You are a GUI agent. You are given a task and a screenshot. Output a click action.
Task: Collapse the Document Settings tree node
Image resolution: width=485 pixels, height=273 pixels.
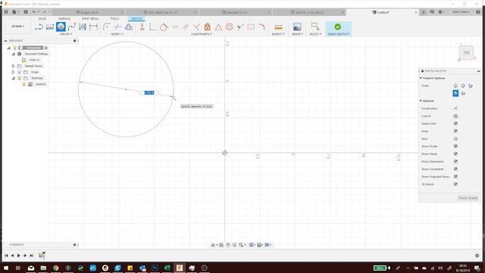[13, 54]
